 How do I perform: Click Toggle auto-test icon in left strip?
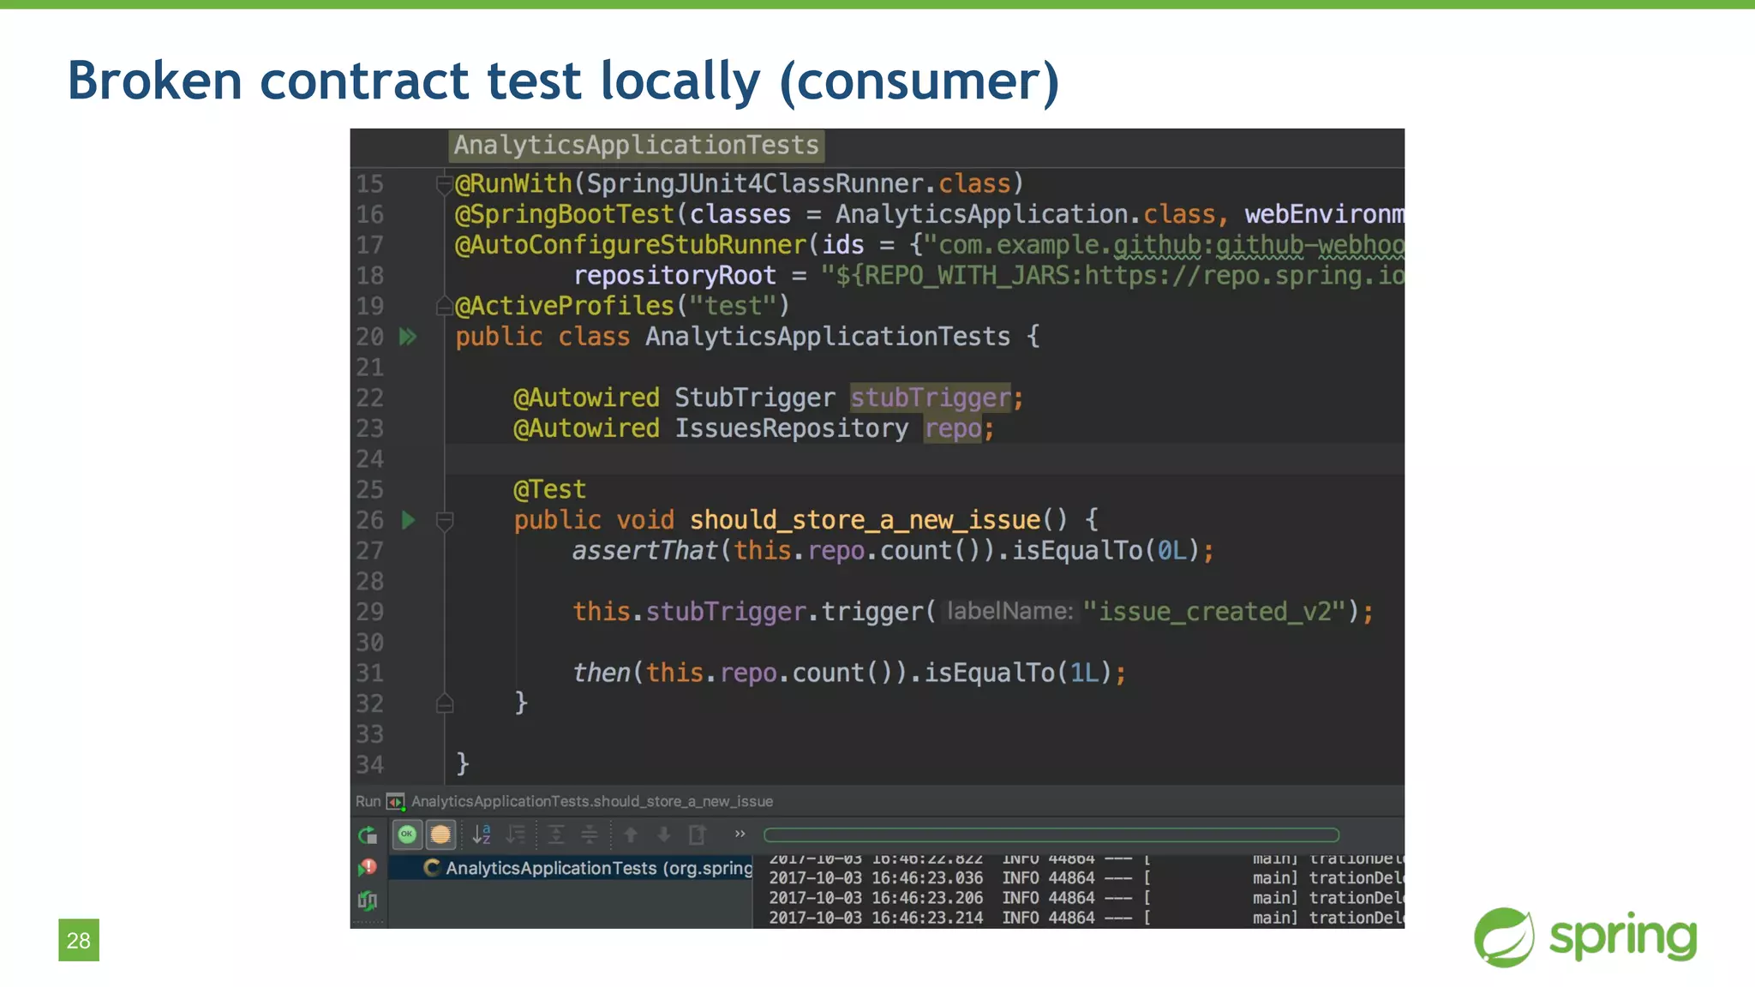tap(368, 900)
